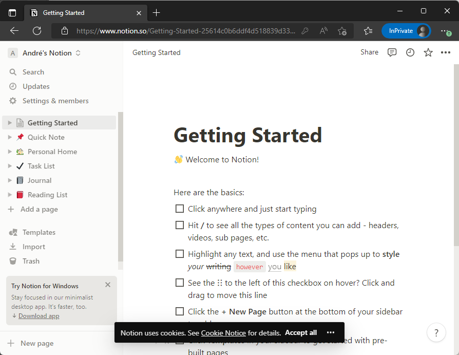
Task: Browse Templates from the sidebar
Action: tap(37, 232)
